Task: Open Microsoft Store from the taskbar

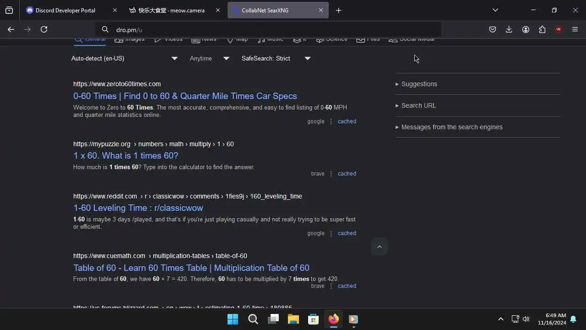Action: 313,319
